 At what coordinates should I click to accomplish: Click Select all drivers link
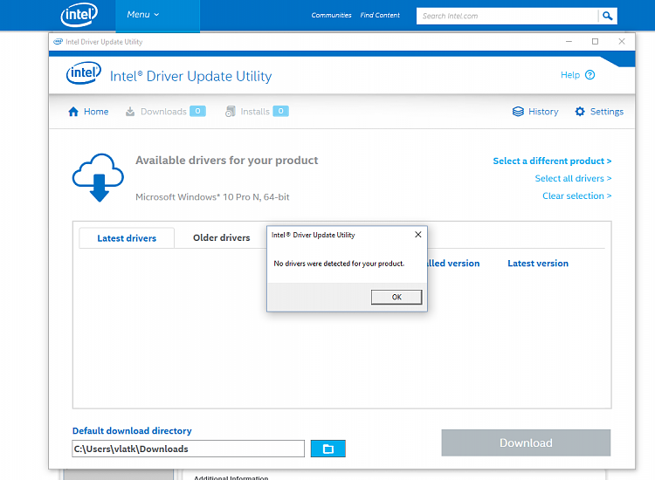tap(573, 179)
